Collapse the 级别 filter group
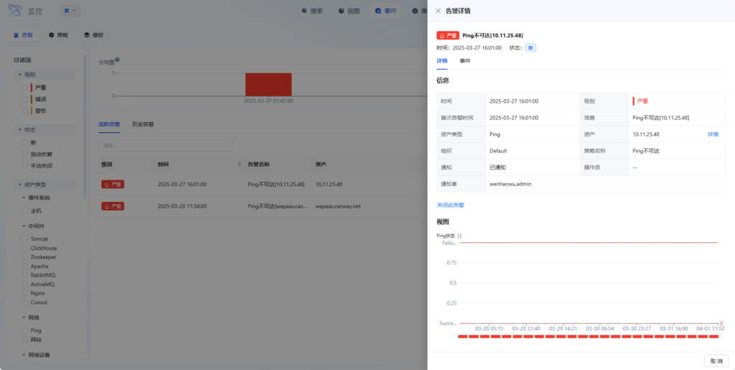 click(x=19, y=75)
